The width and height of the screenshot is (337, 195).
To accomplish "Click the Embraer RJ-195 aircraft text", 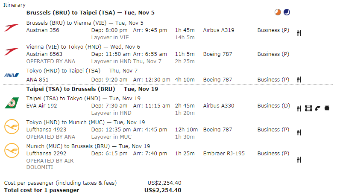I will [x=224, y=154].
